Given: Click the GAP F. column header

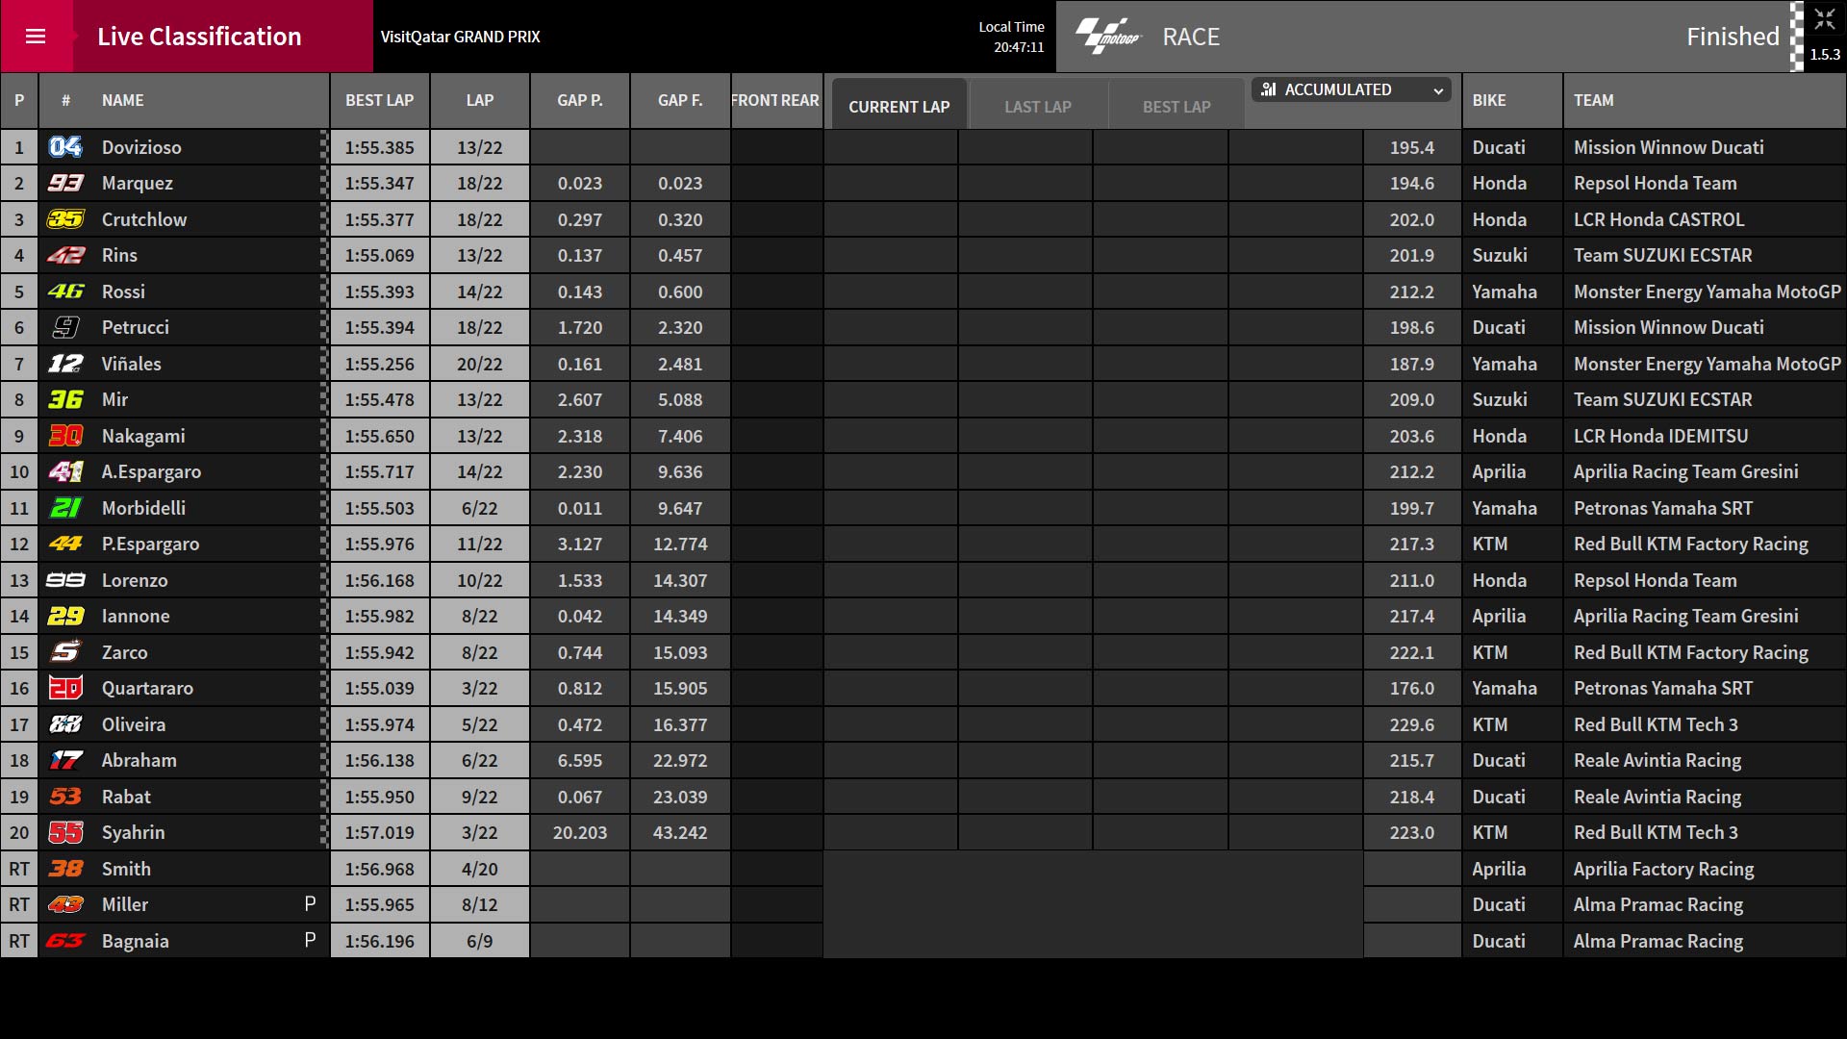Looking at the screenshot, I should (x=680, y=100).
